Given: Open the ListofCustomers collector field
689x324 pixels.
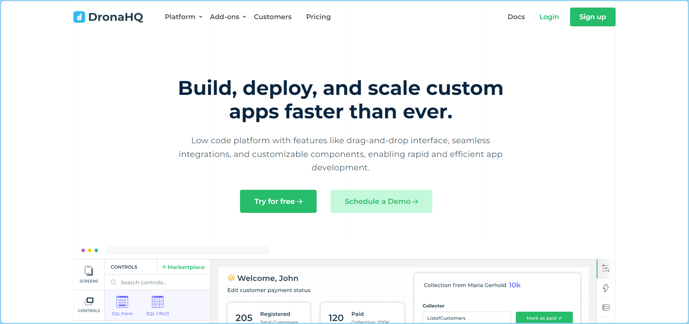Looking at the screenshot, I should point(466,318).
